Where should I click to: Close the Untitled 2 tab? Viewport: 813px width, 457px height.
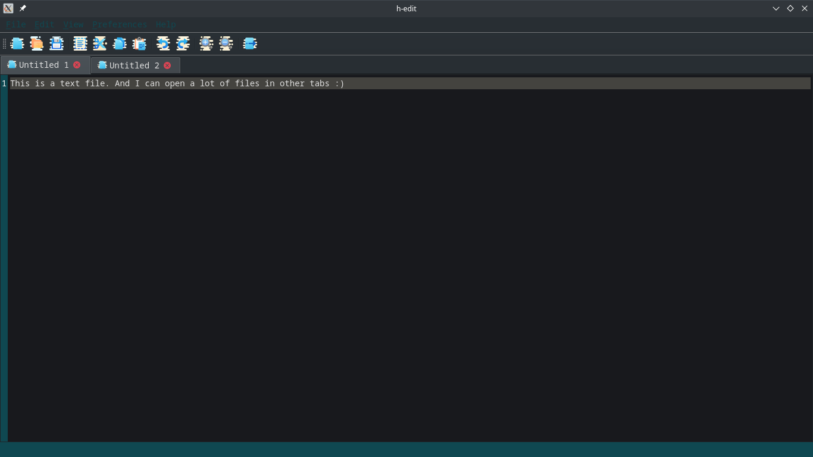[167, 65]
